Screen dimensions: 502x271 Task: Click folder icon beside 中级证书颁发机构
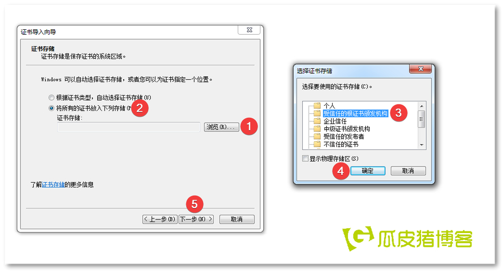[x=317, y=128]
